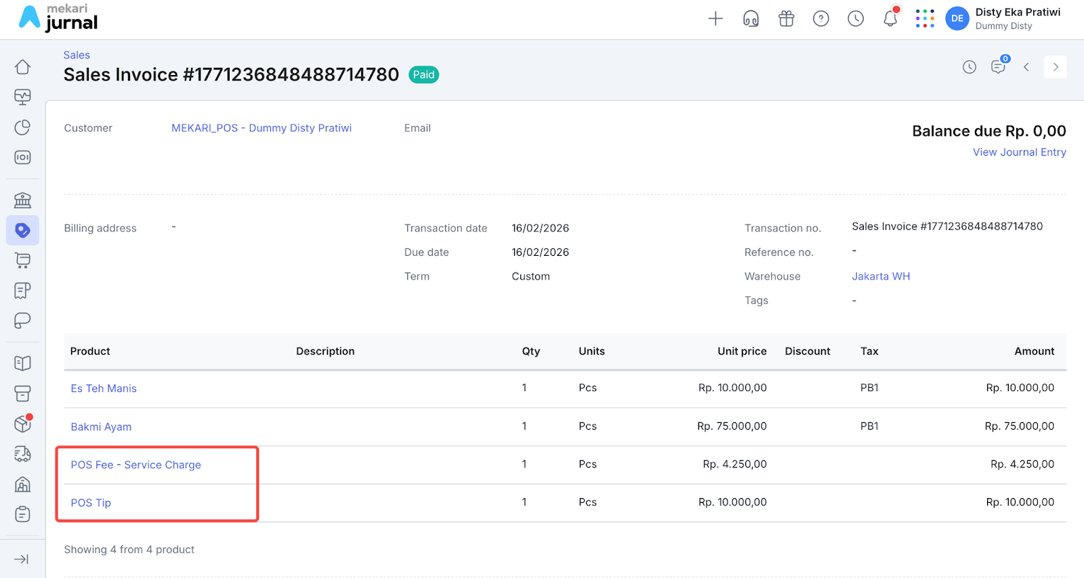Click the shopping cart sidebar icon
Screen dimensions: 1084x578
pos(22,261)
